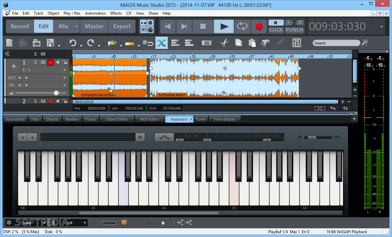Image resolution: width=392 pixels, height=237 pixels.
Task: Solo track 1
Action: (x=35, y=62)
